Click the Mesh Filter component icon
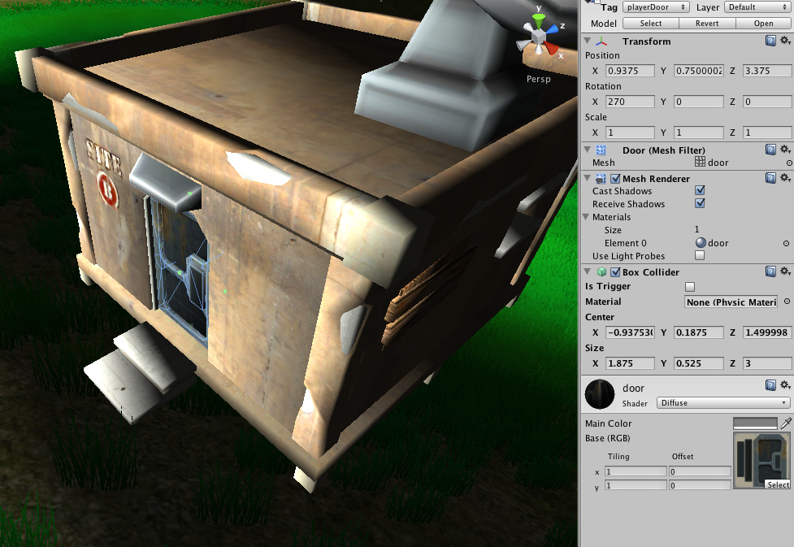 click(599, 150)
